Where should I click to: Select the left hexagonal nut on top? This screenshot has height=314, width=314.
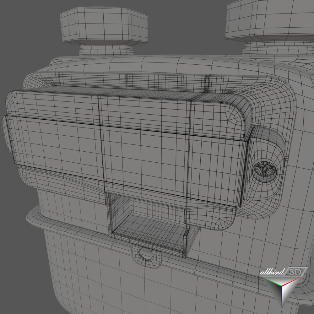104,25
